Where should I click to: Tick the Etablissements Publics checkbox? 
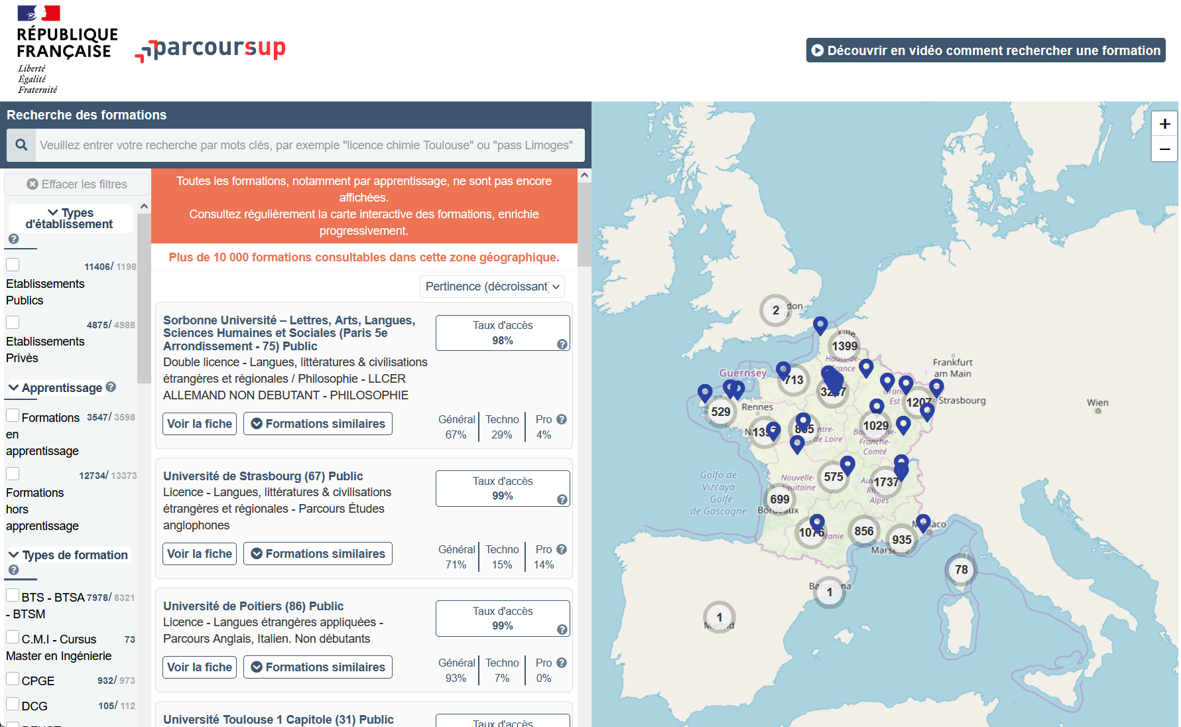[13, 265]
